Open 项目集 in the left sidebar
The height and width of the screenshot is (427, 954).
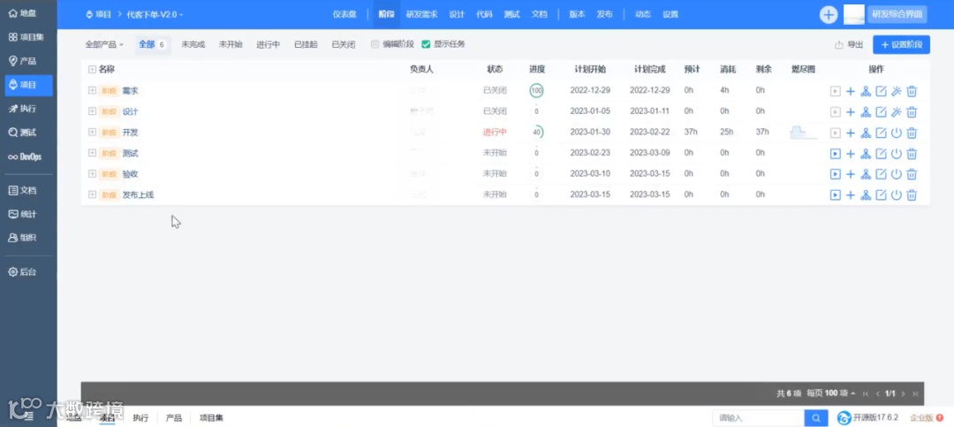[x=28, y=37]
